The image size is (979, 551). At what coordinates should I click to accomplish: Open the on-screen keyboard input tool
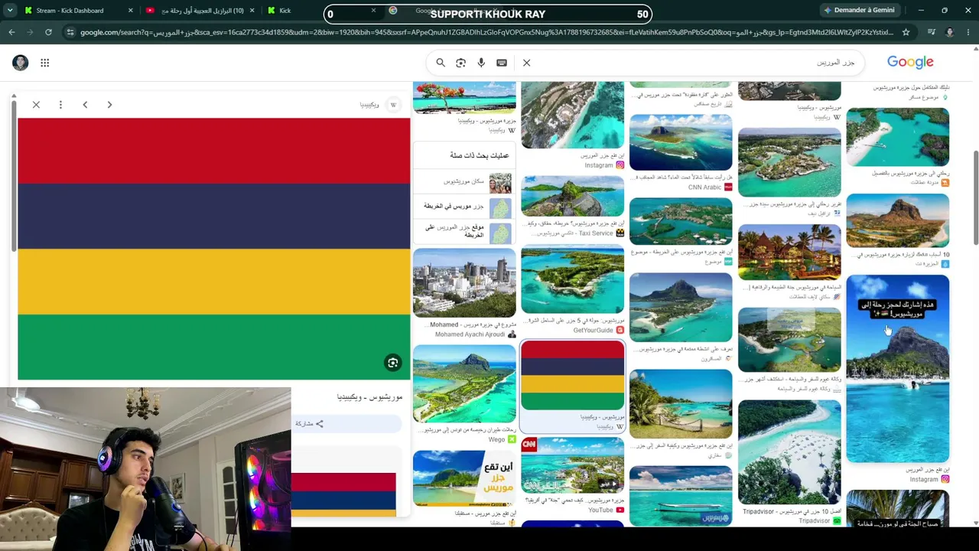tap(502, 63)
